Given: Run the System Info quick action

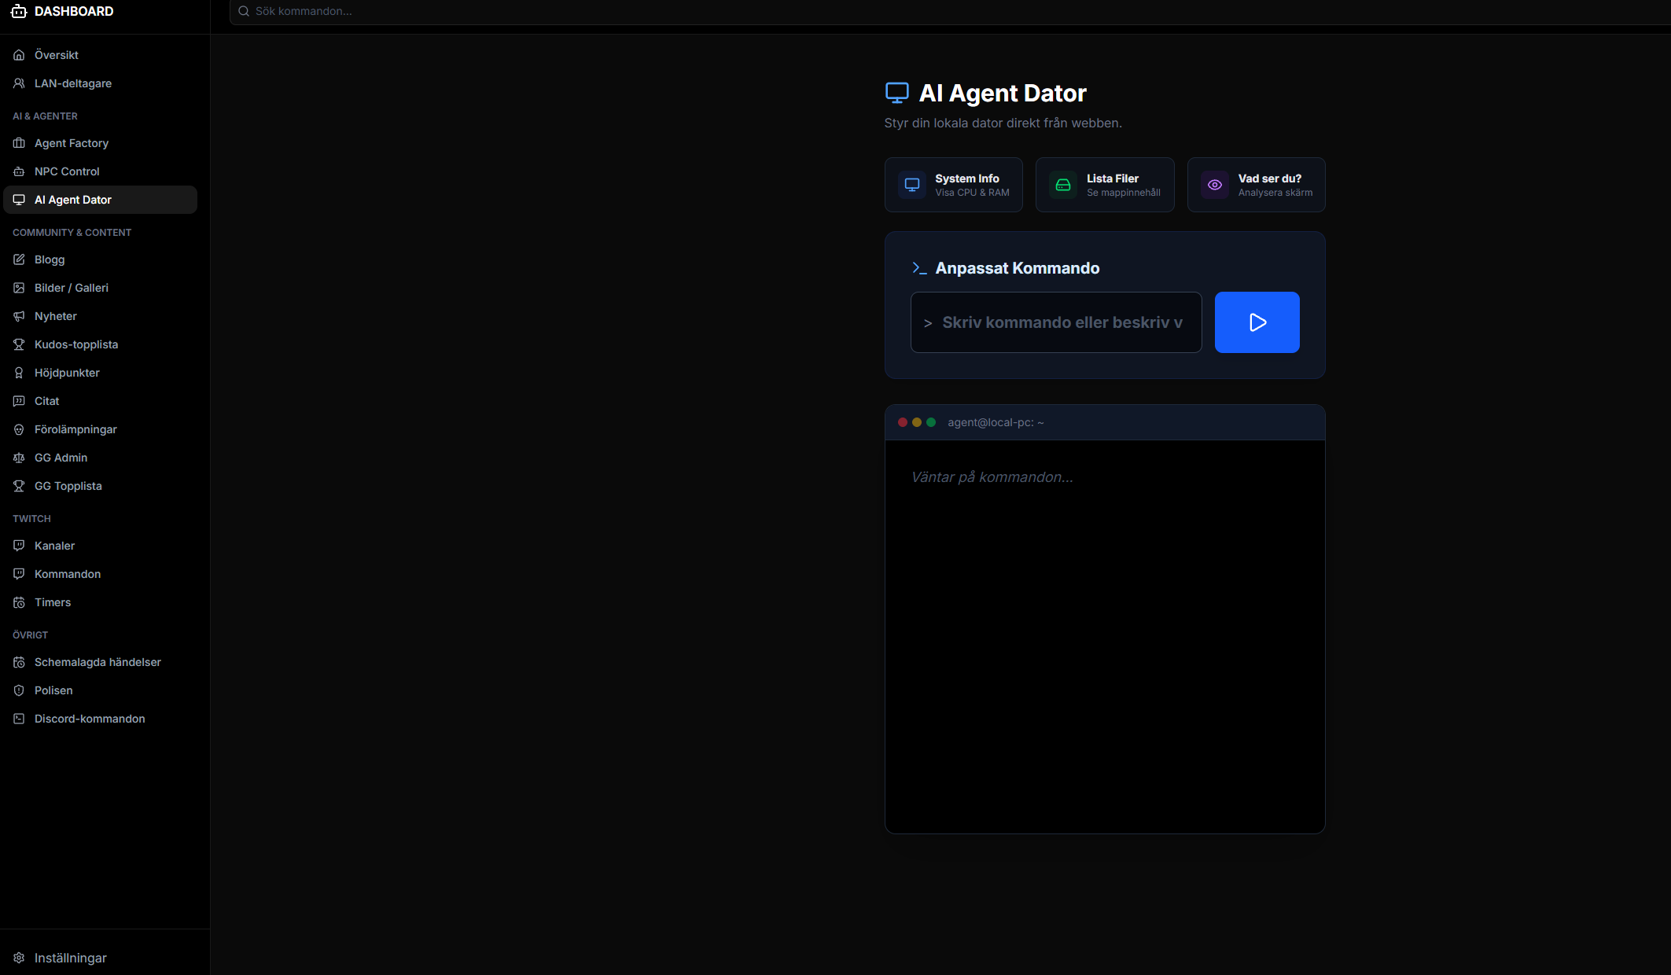Looking at the screenshot, I should click(954, 185).
